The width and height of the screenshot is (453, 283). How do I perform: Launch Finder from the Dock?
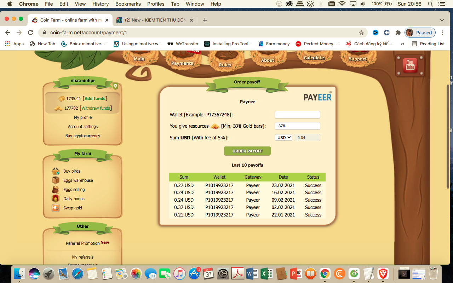coord(19,274)
